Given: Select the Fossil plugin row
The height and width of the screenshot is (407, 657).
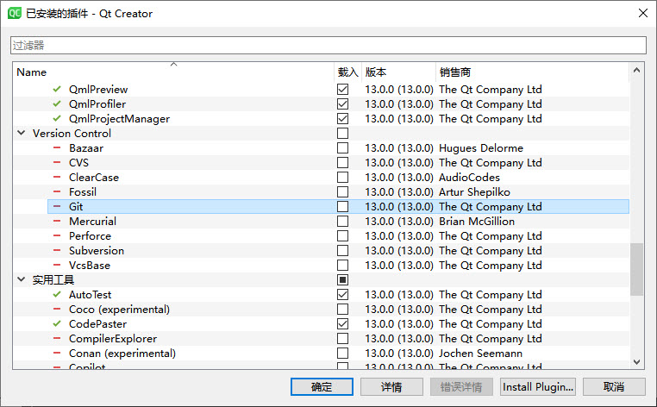Looking at the screenshot, I should [x=322, y=192].
